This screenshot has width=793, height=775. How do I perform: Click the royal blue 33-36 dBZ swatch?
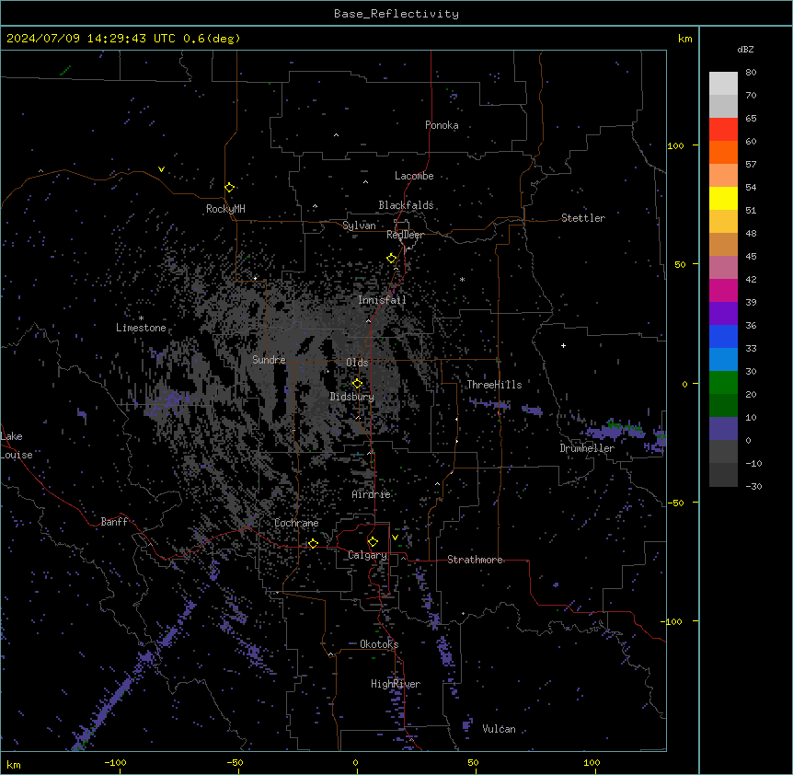(723, 336)
